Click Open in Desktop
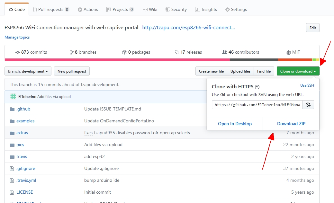Image resolution: width=334 pixels, height=203 pixels. coord(235,124)
